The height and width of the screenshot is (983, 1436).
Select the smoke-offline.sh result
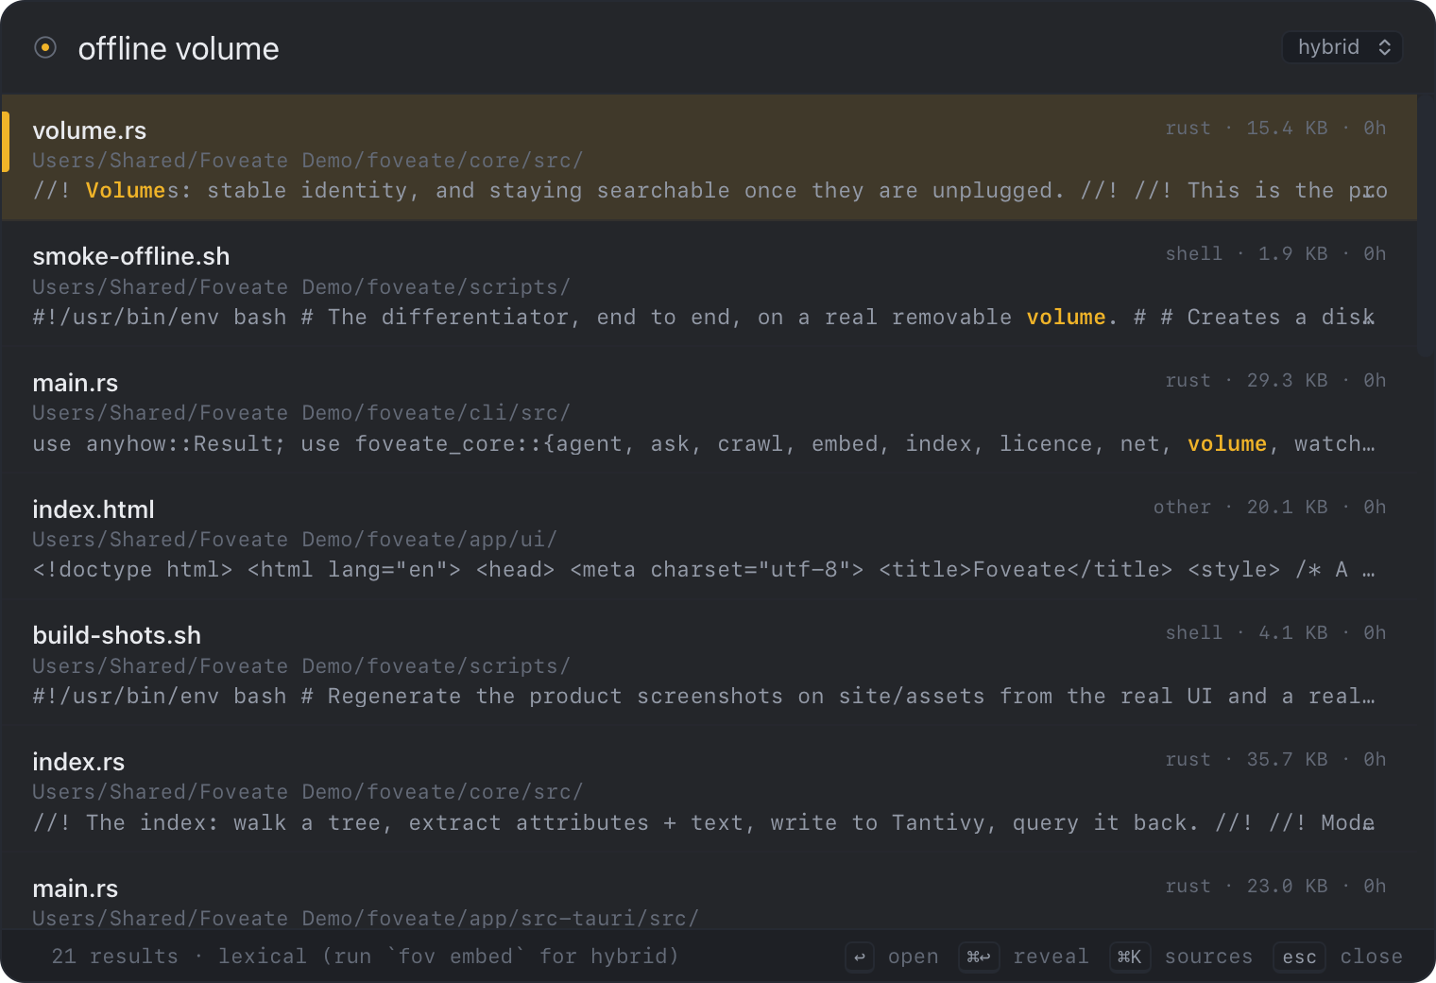[x=709, y=284]
